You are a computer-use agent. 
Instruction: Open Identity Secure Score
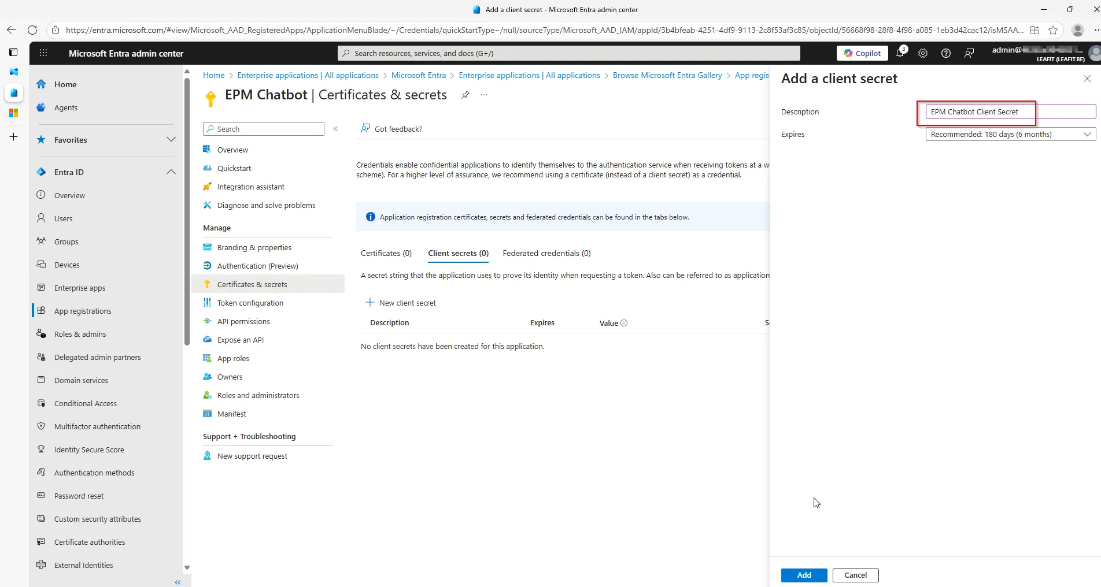click(x=89, y=449)
